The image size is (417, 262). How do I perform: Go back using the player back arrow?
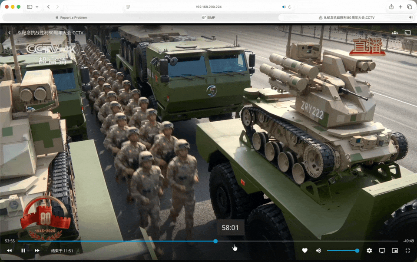coord(9,33)
